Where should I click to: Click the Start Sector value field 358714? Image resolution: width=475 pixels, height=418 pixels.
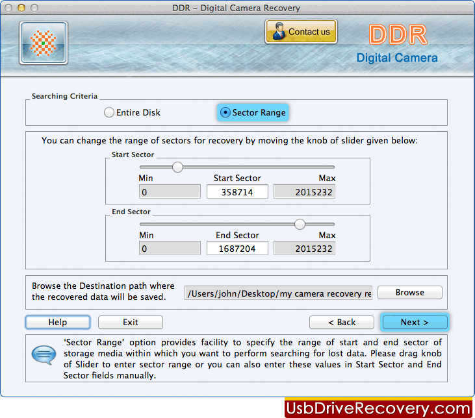(237, 192)
